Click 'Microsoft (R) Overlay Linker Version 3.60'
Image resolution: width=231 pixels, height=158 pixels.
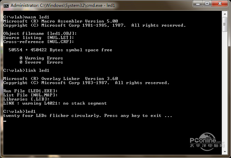[60, 79]
